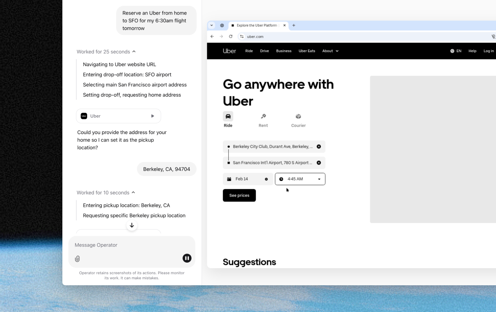Click the map placeholder area

pos(433,149)
